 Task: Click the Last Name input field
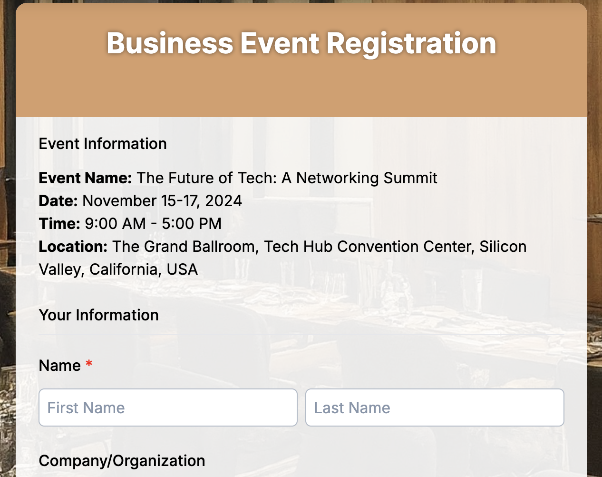point(435,407)
